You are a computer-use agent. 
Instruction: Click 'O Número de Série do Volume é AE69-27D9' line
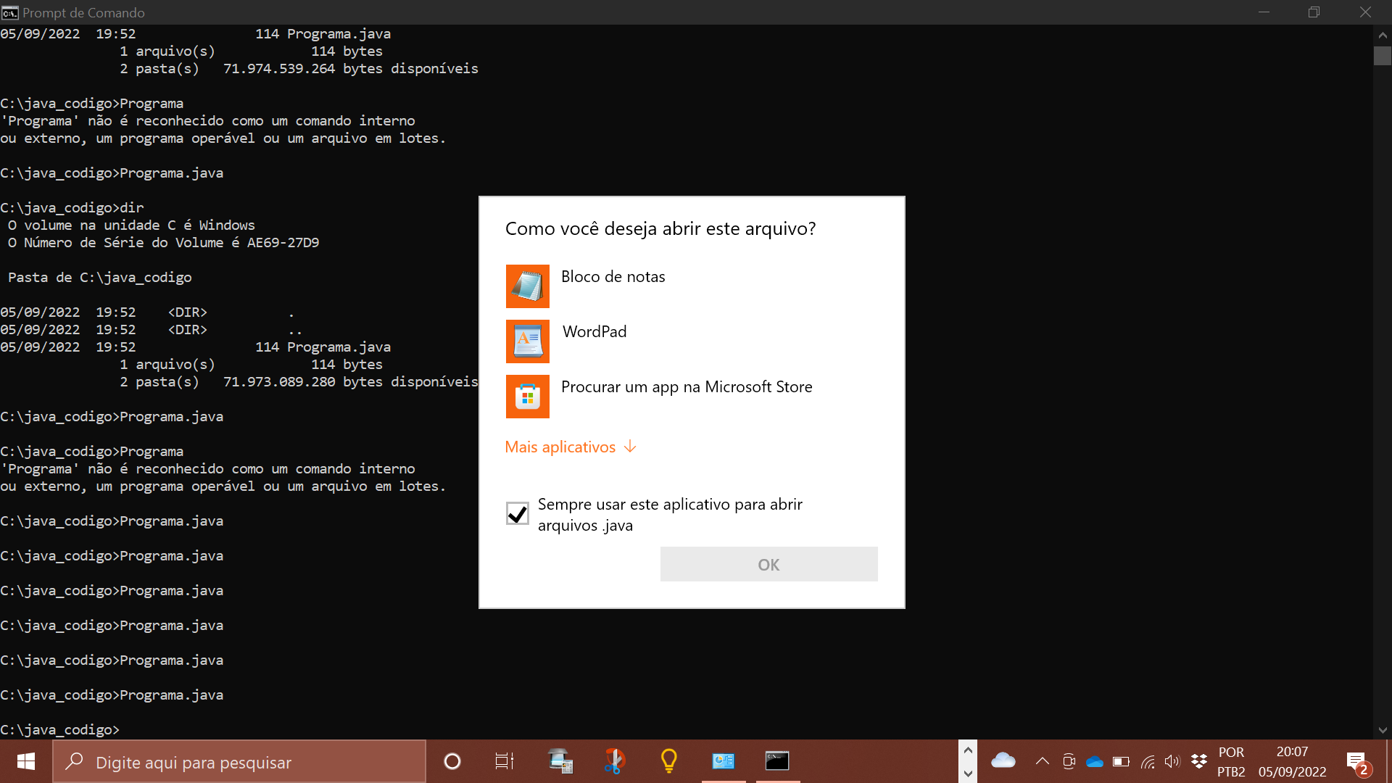tap(163, 243)
